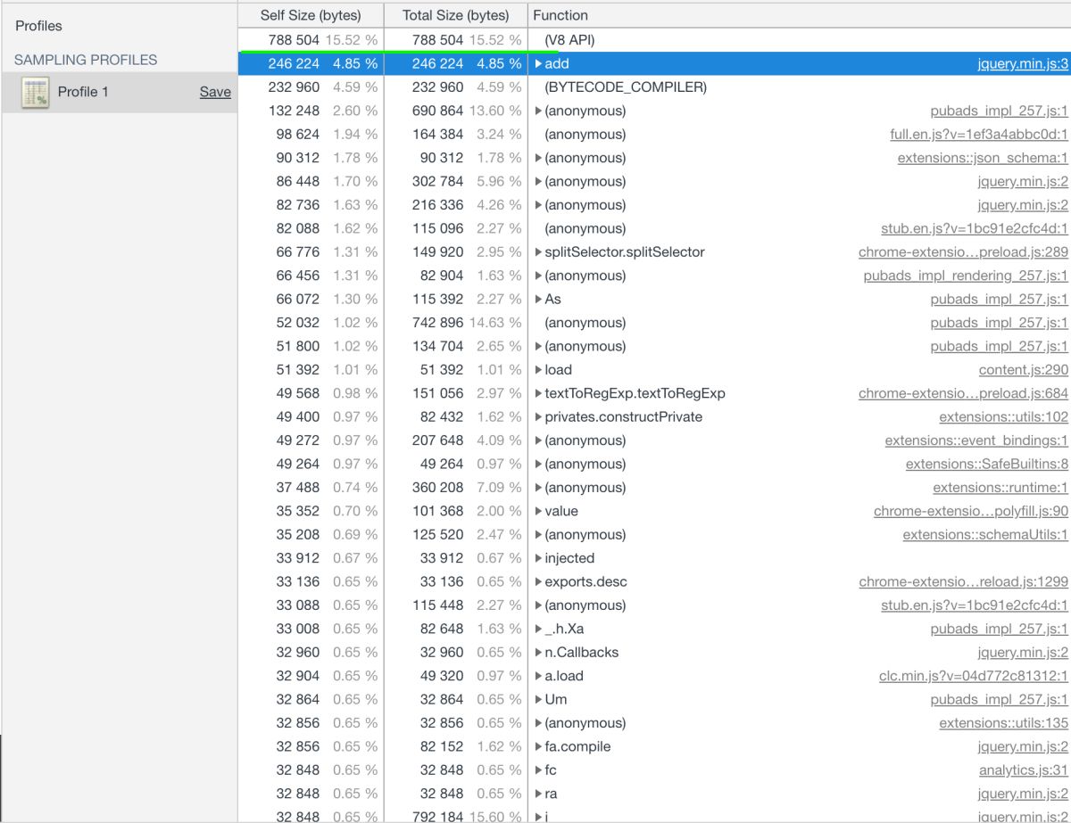
Task: Select Profile 1 label in sidebar
Action: tap(83, 92)
